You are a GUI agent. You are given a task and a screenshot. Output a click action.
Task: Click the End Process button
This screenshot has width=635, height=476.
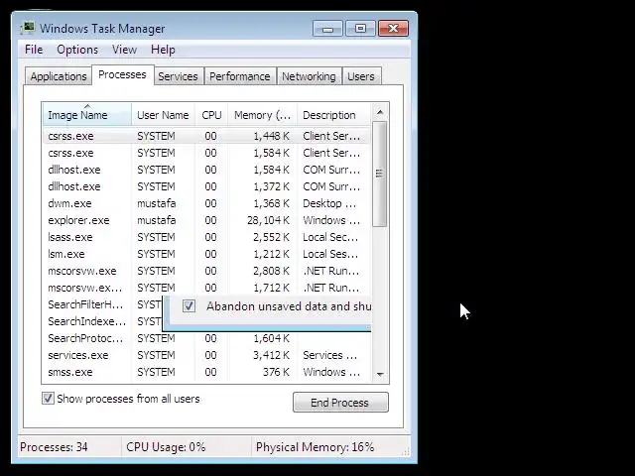340,403
